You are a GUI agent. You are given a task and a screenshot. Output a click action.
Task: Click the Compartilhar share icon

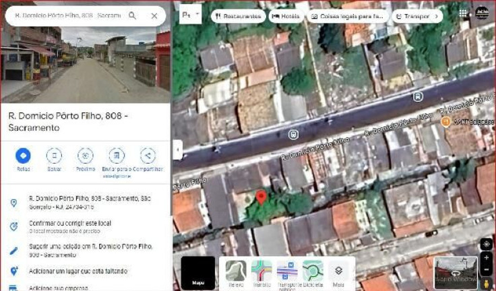pos(148,156)
